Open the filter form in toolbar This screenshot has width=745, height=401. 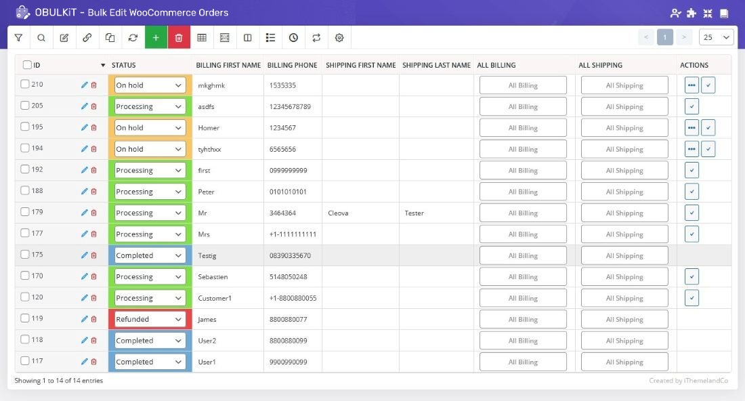tap(18, 38)
